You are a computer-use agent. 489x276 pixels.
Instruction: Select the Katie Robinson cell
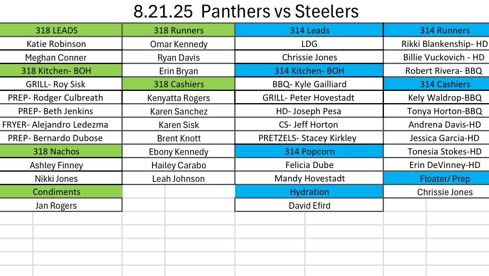(x=56, y=44)
